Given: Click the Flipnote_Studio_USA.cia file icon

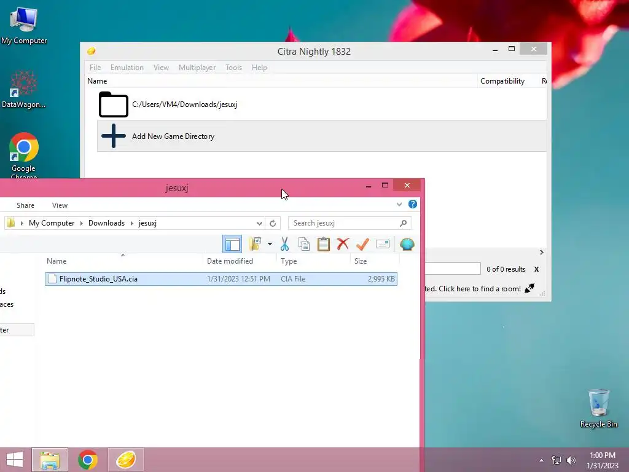Looking at the screenshot, I should tap(52, 279).
